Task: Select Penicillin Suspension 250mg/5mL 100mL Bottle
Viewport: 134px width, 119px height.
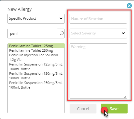Action: [x=36, y=85]
